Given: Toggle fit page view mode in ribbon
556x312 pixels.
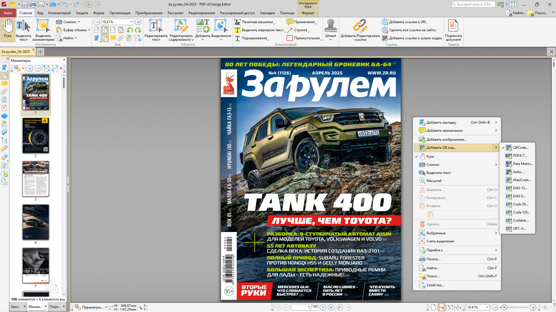Looking at the screenshot, I should click(105, 30).
